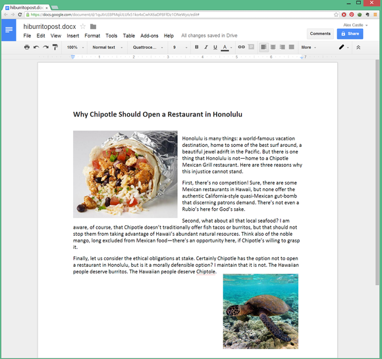Open the Alex Castle account menu

[x=356, y=25]
